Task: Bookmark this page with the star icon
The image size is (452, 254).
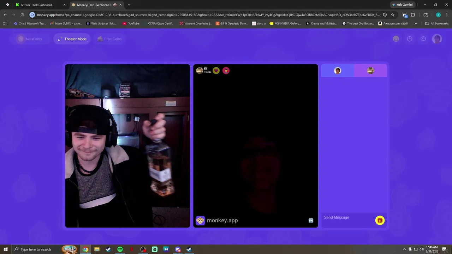Action: pyautogui.click(x=392, y=15)
